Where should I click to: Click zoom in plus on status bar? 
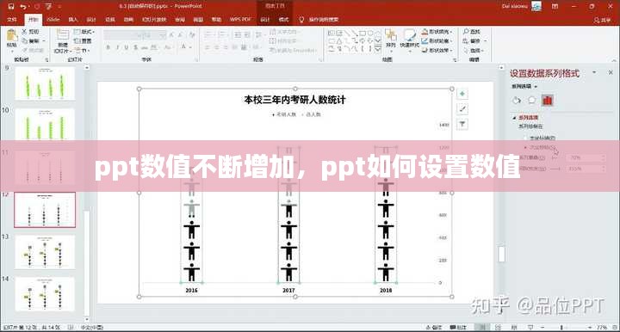click(x=590, y=327)
